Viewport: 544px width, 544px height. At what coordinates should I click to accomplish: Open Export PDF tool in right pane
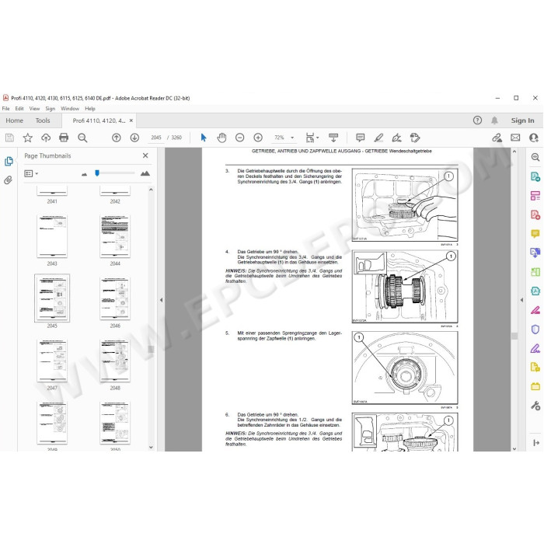click(x=535, y=176)
